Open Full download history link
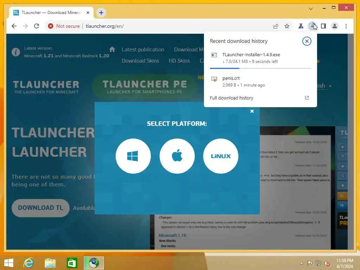360x270 pixels. pos(231,98)
